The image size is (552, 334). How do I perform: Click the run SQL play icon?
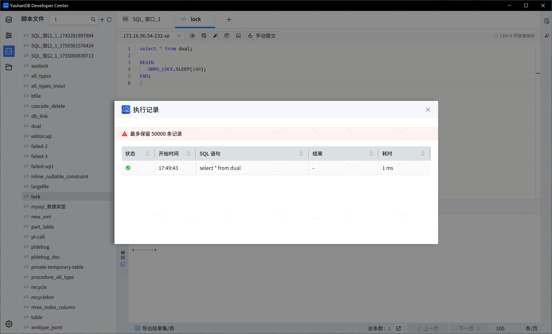(192, 36)
